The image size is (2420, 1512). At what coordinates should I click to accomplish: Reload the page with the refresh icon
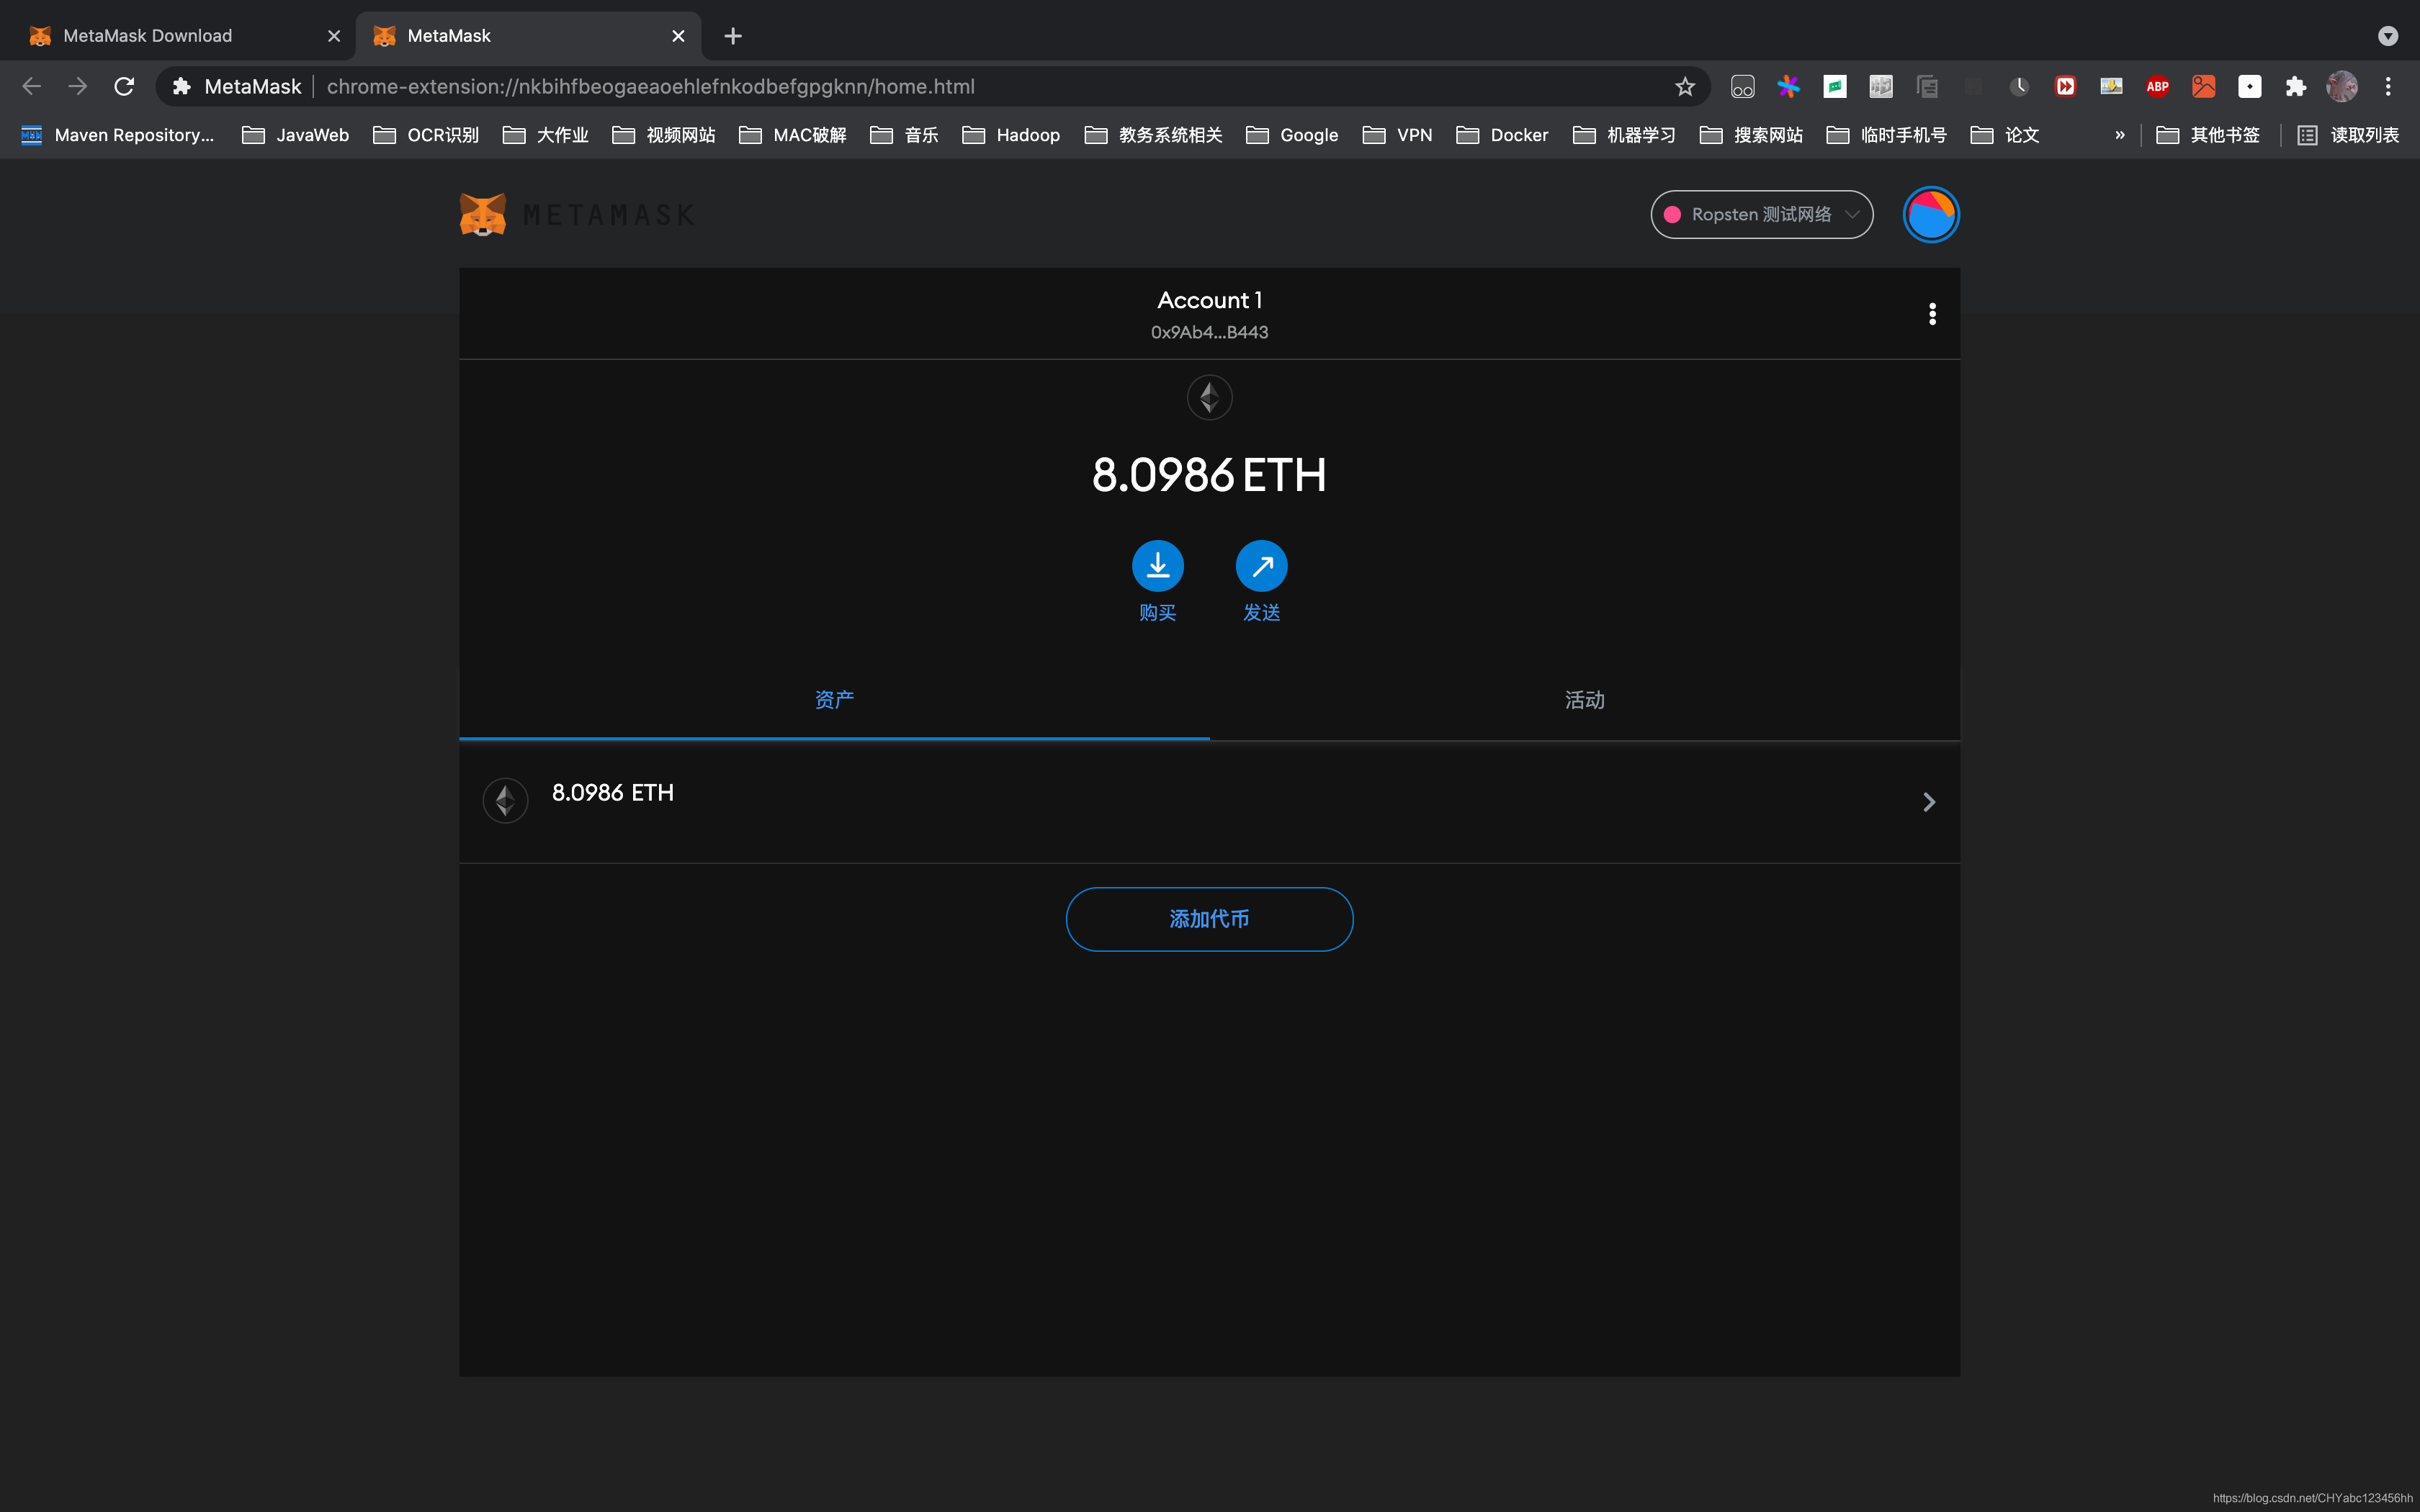[x=124, y=87]
